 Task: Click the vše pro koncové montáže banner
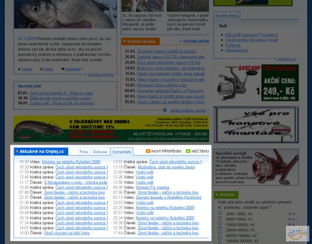tap(256, 125)
